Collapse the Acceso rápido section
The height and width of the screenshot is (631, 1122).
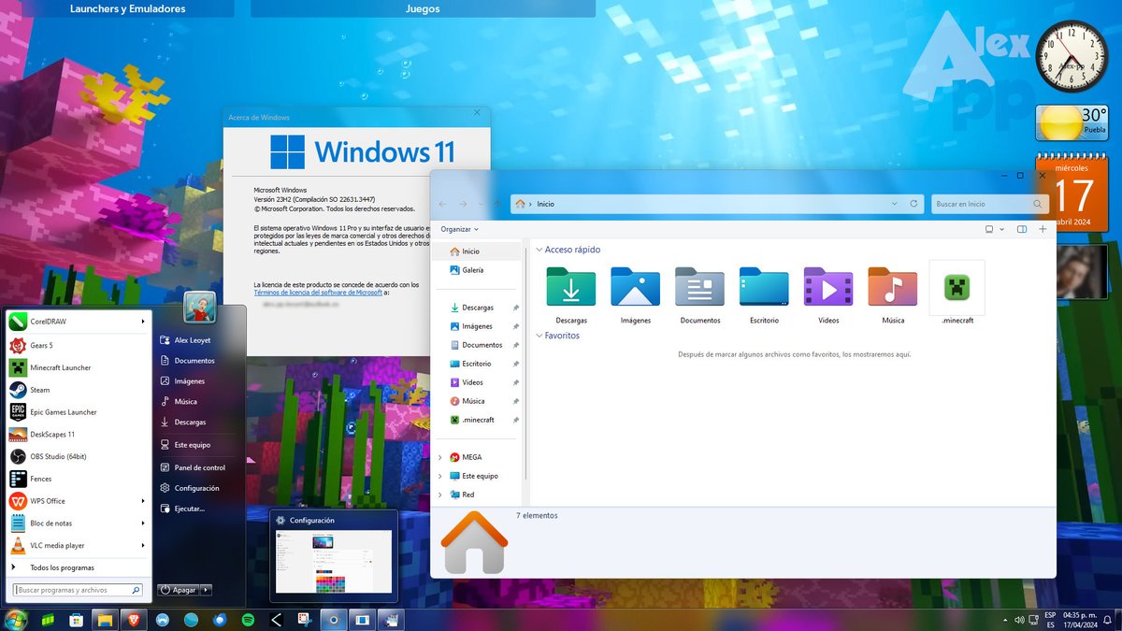(x=539, y=251)
